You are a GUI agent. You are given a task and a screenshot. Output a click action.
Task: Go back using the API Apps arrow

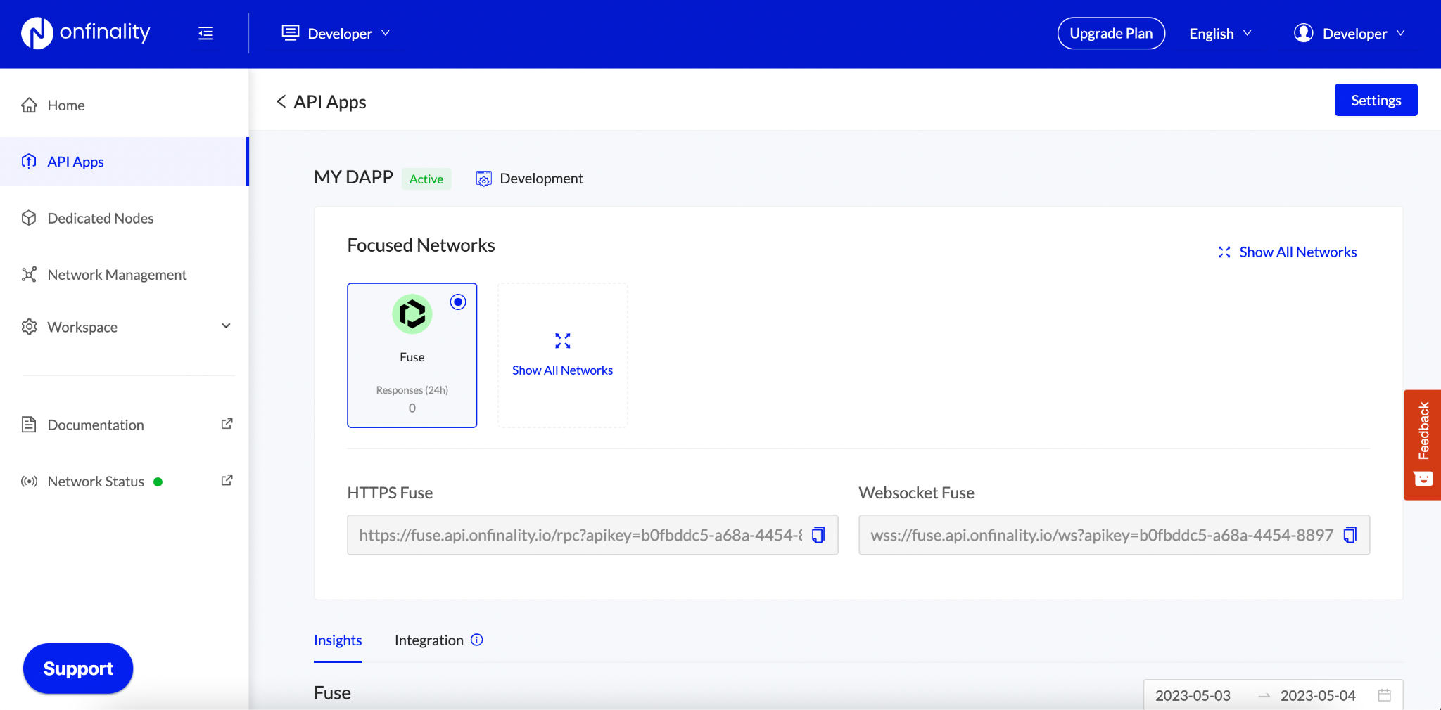pyautogui.click(x=281, y=102)
